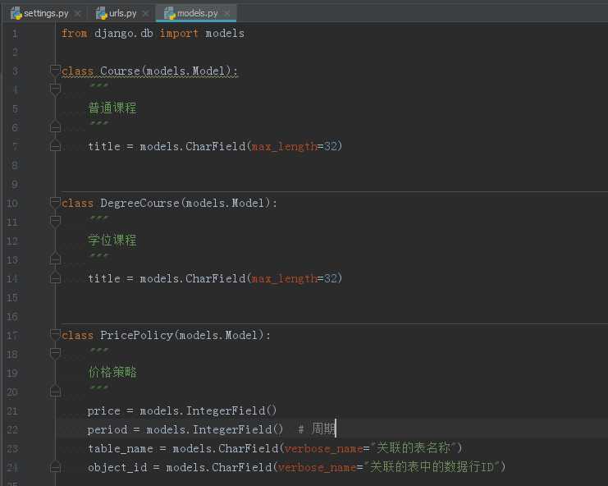Close the urls.py tab
Viewport: 608px width, 486px height.
pos(146,14)
